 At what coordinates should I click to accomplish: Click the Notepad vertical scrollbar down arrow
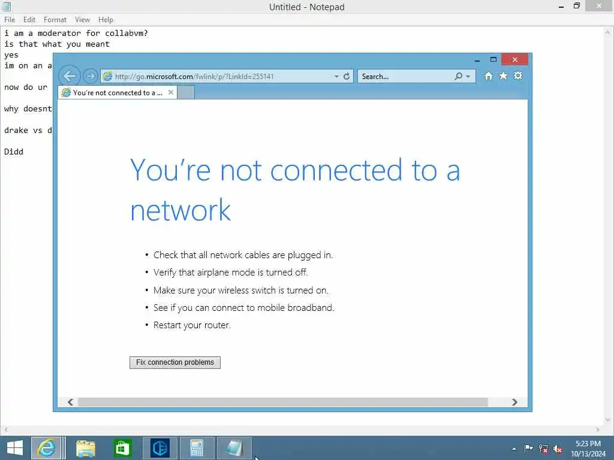coord(608,420)
